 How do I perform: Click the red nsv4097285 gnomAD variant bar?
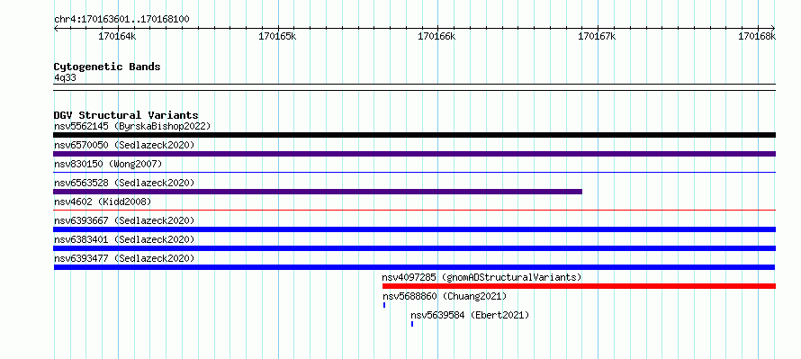tap(579, 286)
